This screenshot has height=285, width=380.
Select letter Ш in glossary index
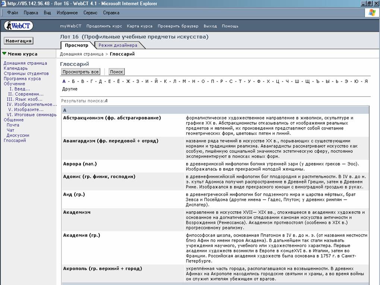(x=297, y=81)
